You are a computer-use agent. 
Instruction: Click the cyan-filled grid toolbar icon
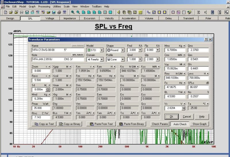tap(110, 12)
